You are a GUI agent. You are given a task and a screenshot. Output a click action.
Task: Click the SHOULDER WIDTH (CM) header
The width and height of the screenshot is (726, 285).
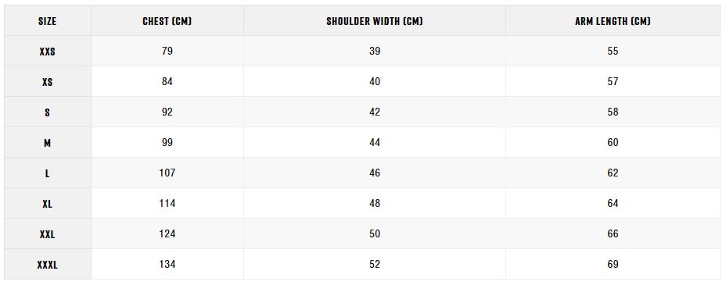(375, 21)
